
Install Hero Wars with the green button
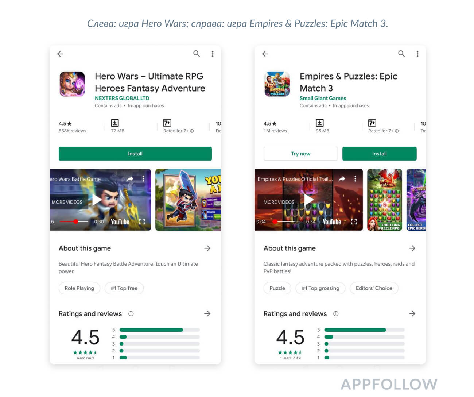click(x=135, y=154)
